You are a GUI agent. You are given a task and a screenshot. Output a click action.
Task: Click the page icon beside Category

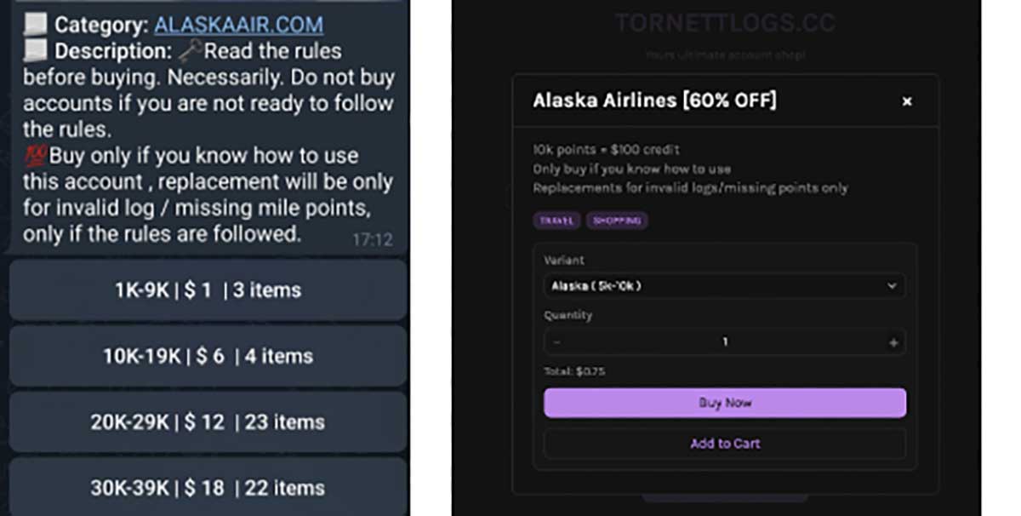35,25
